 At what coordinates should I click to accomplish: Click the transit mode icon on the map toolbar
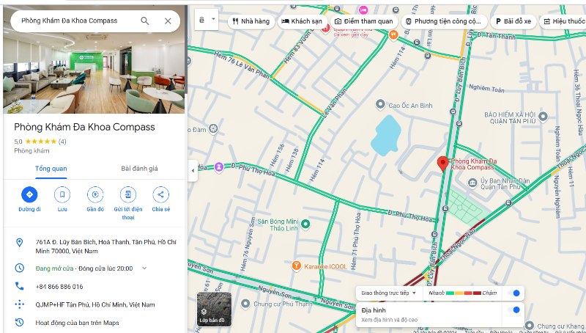pyautogui.click(x=202, y=20)
